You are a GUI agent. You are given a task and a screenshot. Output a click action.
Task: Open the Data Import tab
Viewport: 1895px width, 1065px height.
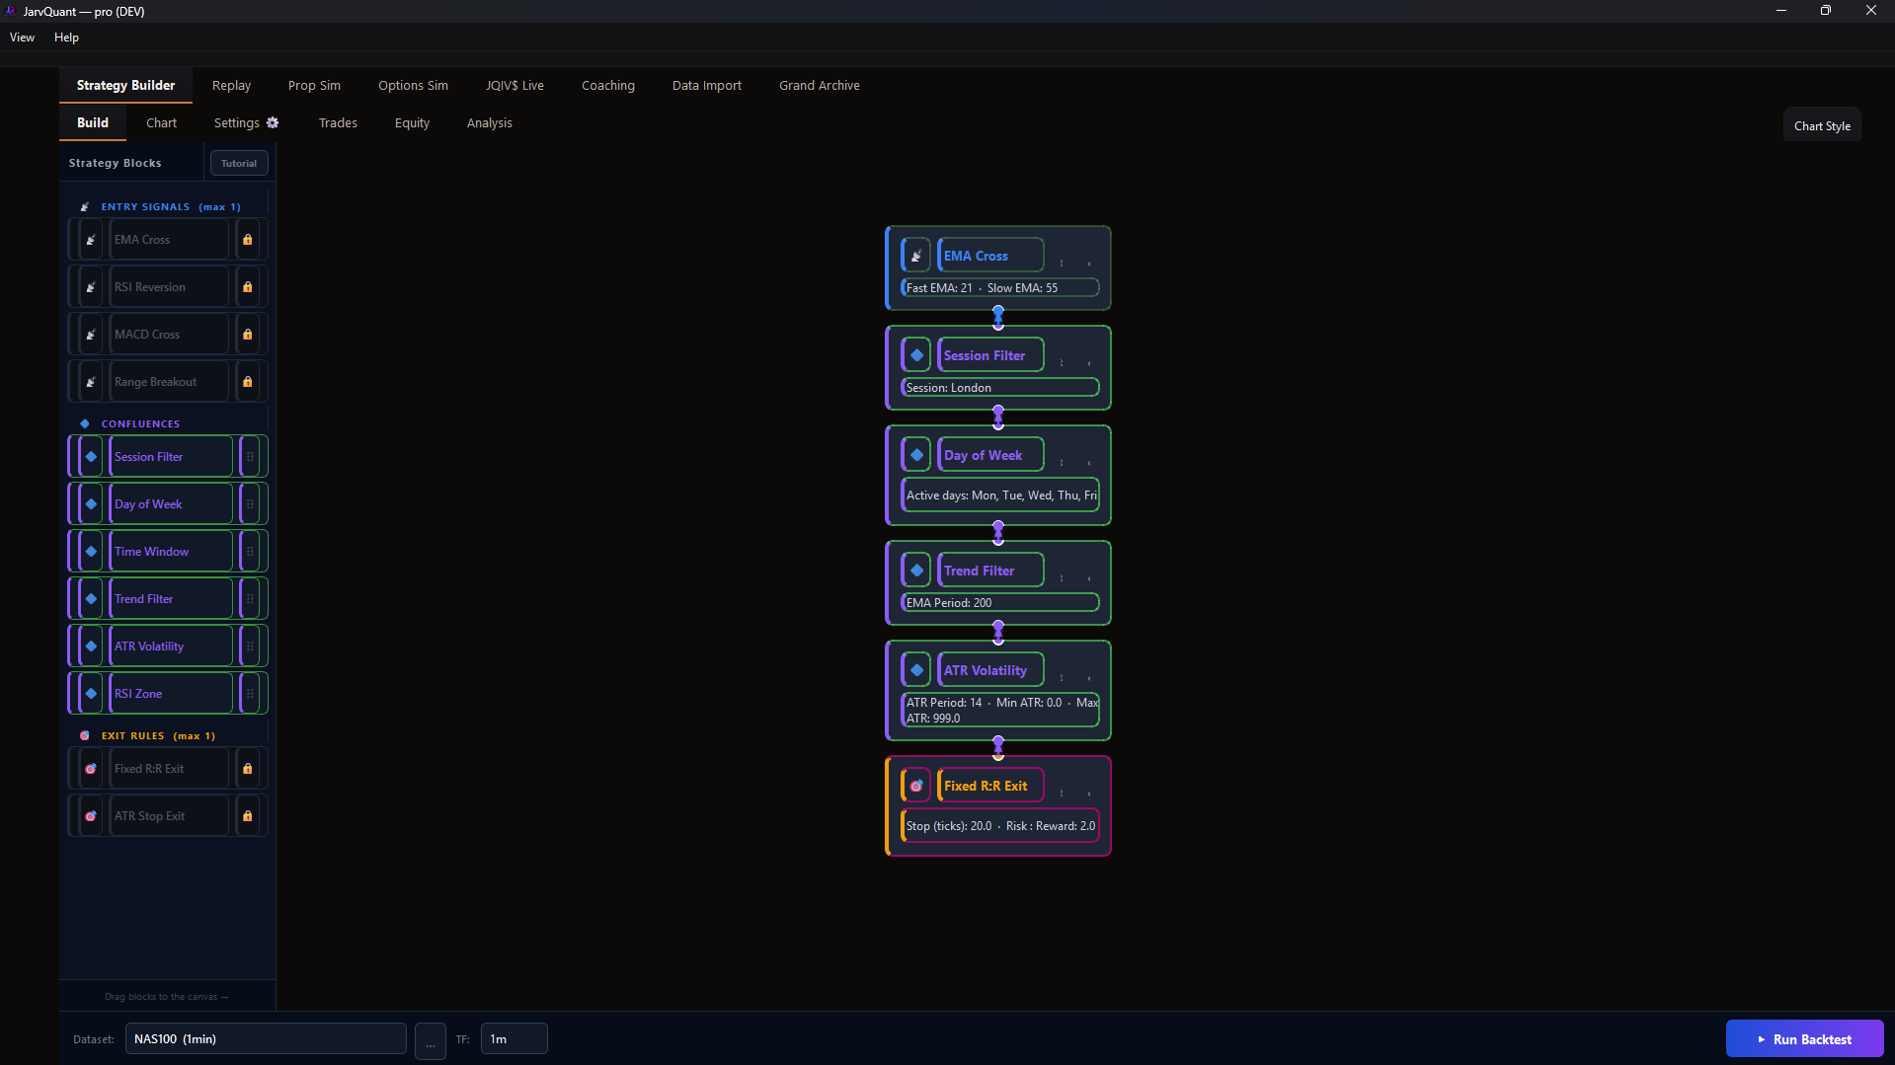(x=707, y=86)
